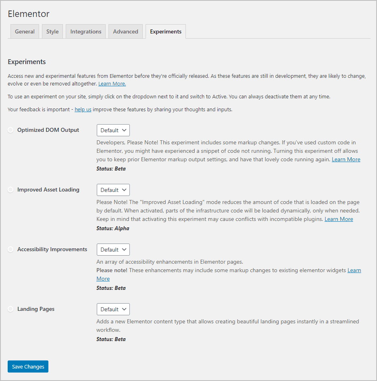Open Learn More for Accessibility Improvements
Screen dimensions: 377x381
(x=354, y=270)
